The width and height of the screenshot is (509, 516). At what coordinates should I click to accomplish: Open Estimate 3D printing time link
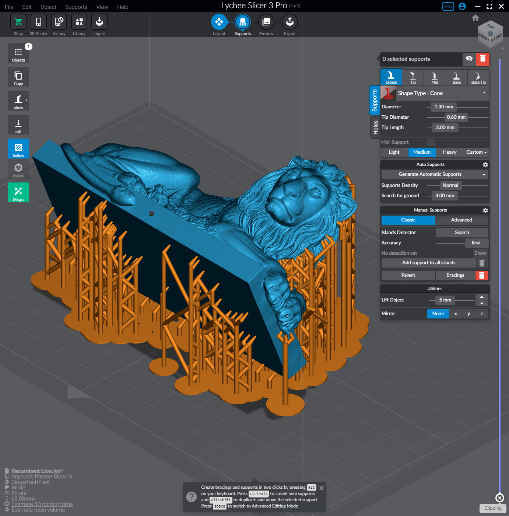(x=42, y=504)
